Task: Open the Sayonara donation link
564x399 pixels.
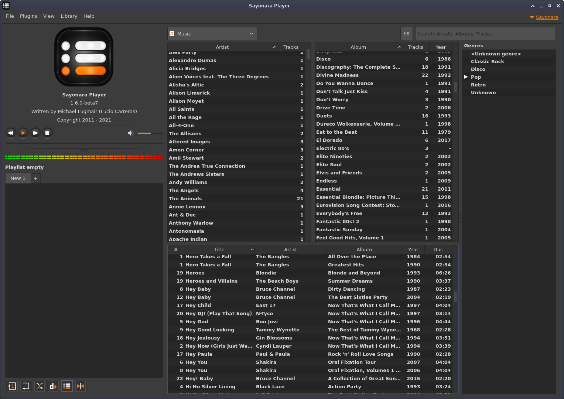Action: coord(547,17)
